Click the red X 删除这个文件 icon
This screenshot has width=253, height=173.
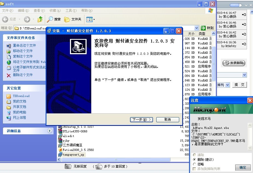[9, 75]
